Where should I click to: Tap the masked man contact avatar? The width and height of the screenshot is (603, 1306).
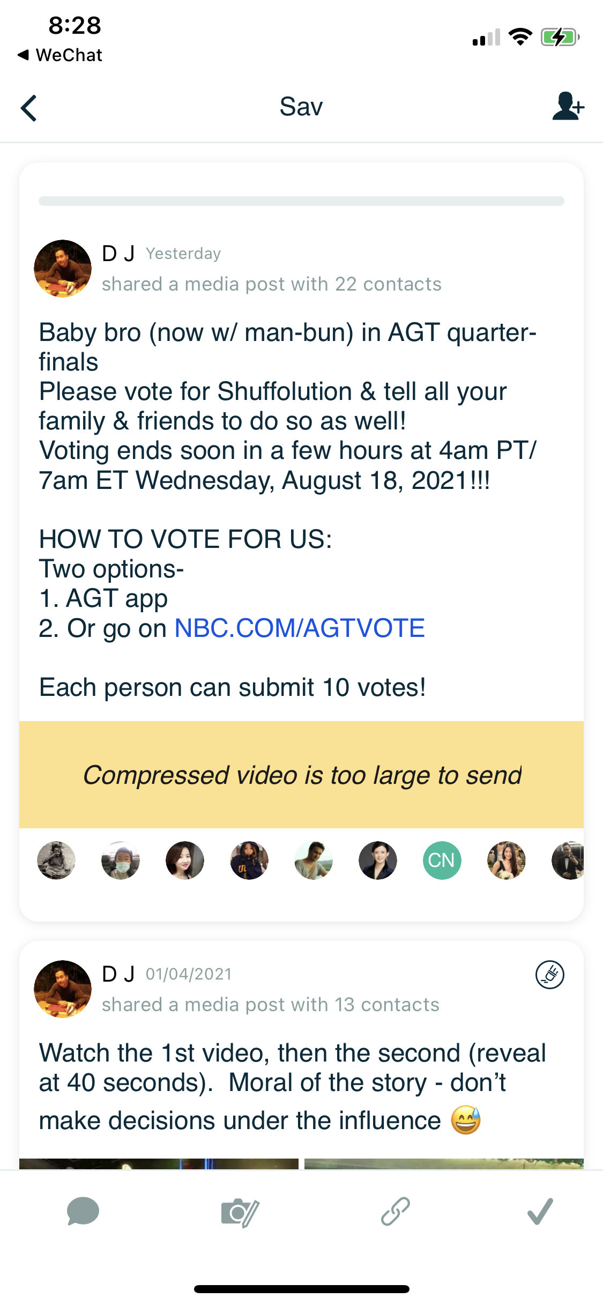tap(121, 860)
